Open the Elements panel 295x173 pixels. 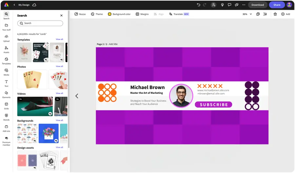[6, 95]
